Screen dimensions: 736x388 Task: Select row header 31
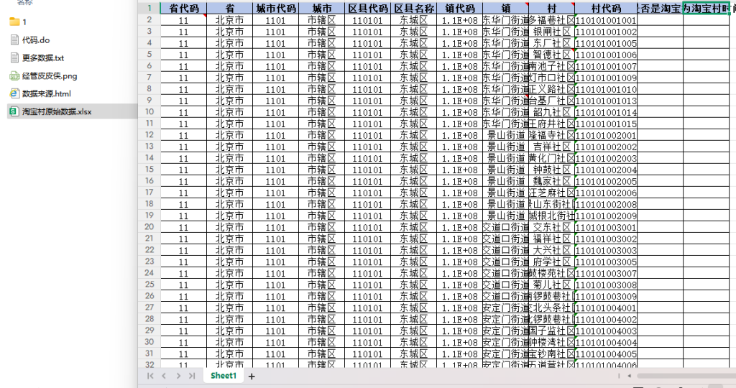(149, 354)
